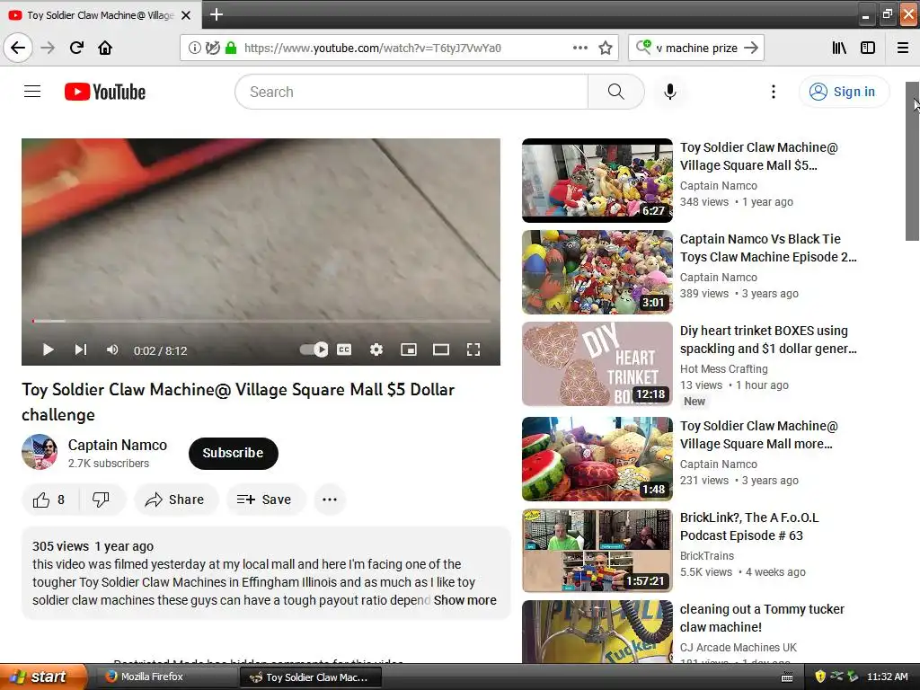Open more actions menu beside Save
This screenshot has height=690, width=920.
coord(330,500)
